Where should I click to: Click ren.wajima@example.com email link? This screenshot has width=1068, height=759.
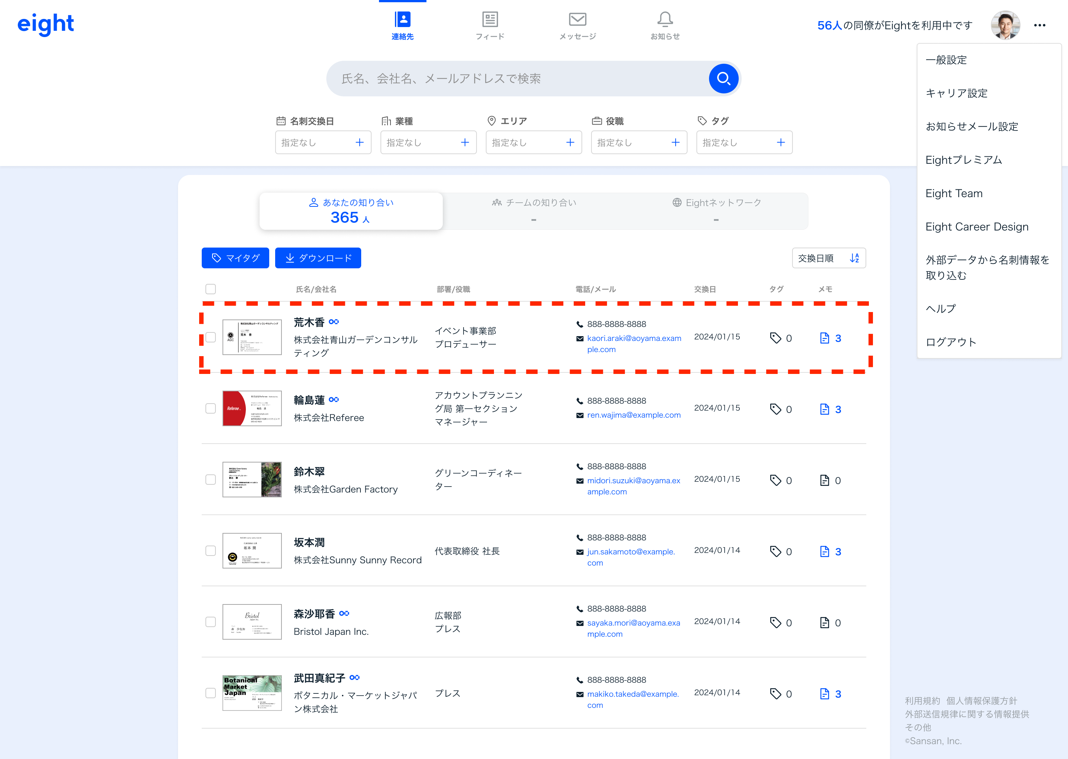point(634,415)
